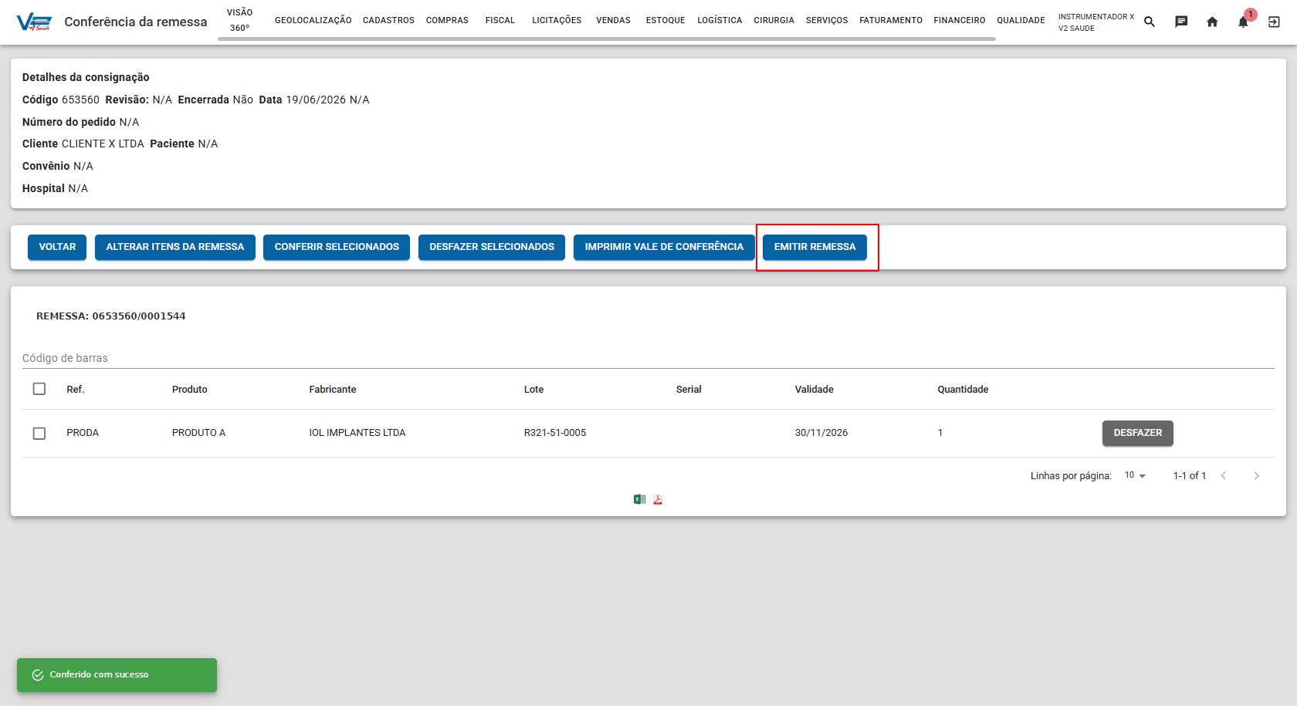Open the search magnifier icon
This screenshot has height=706, width=1297.
tap(1150, 22)
